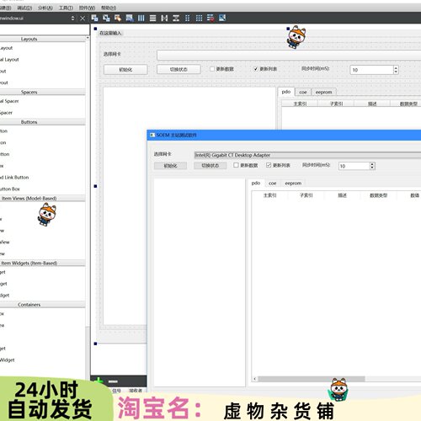Viewport: 421px width, 421px height.
Task: Open network adapter combo in SOEM window
Action: (x=307, y=155)
